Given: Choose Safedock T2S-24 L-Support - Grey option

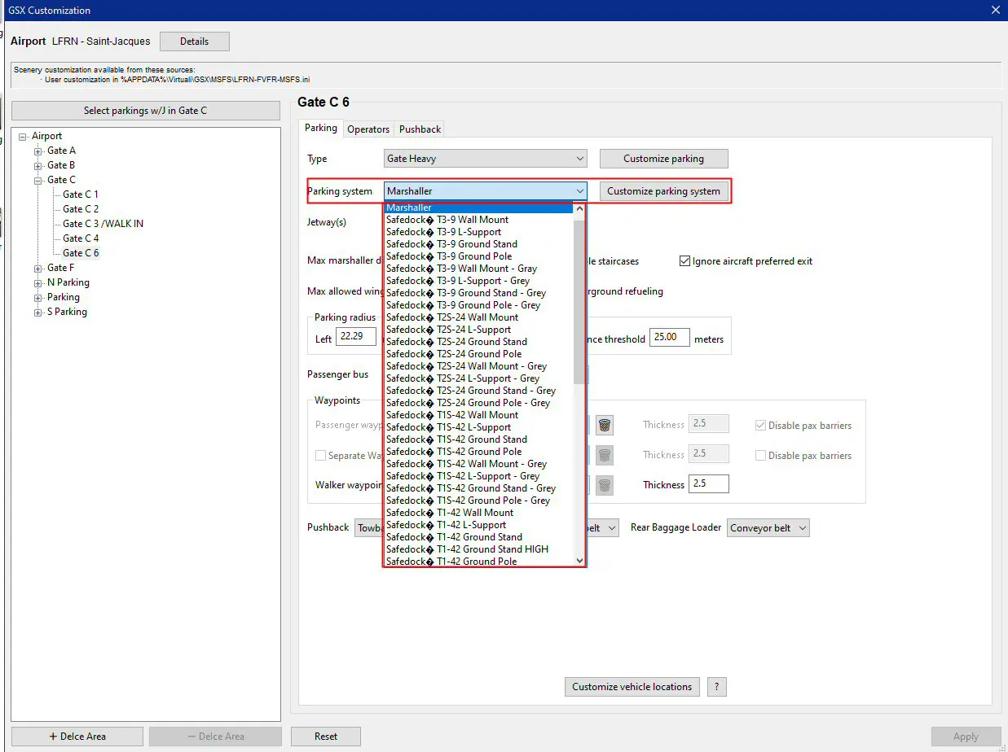Looking at the screenshot, I should click(479, 378).
